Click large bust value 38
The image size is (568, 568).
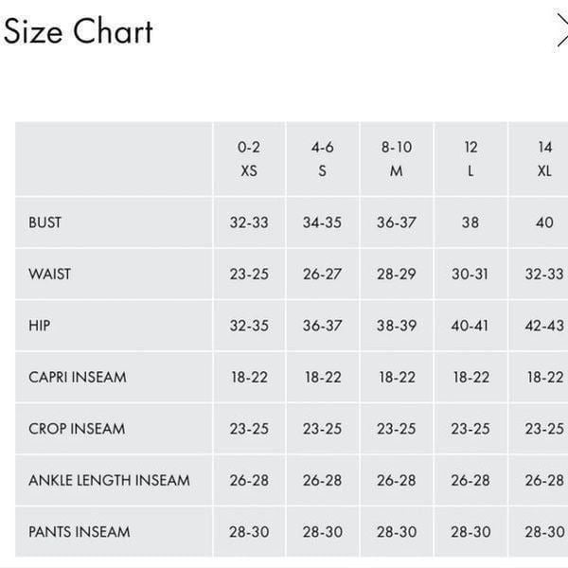tap(470, 222)
